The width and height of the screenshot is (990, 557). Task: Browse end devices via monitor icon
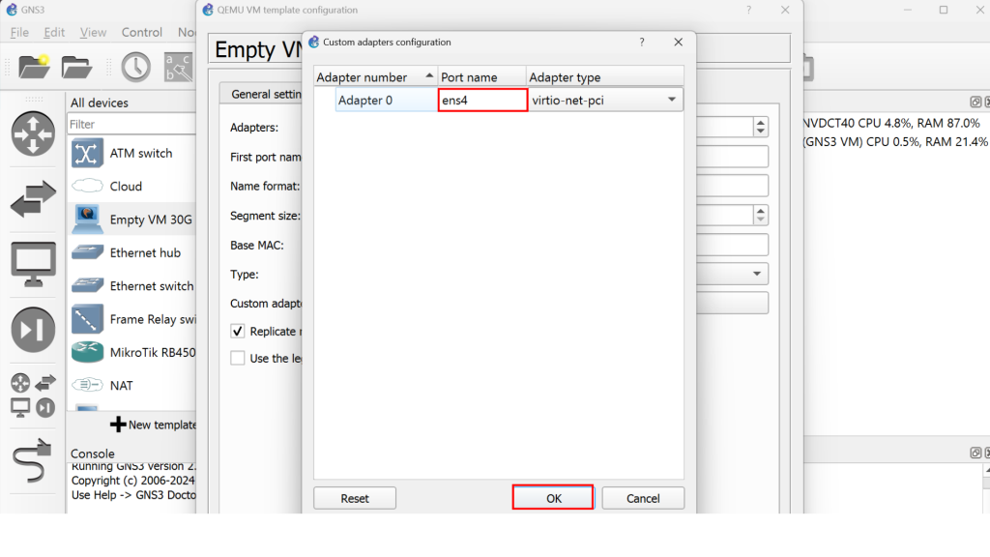[33, 264]
